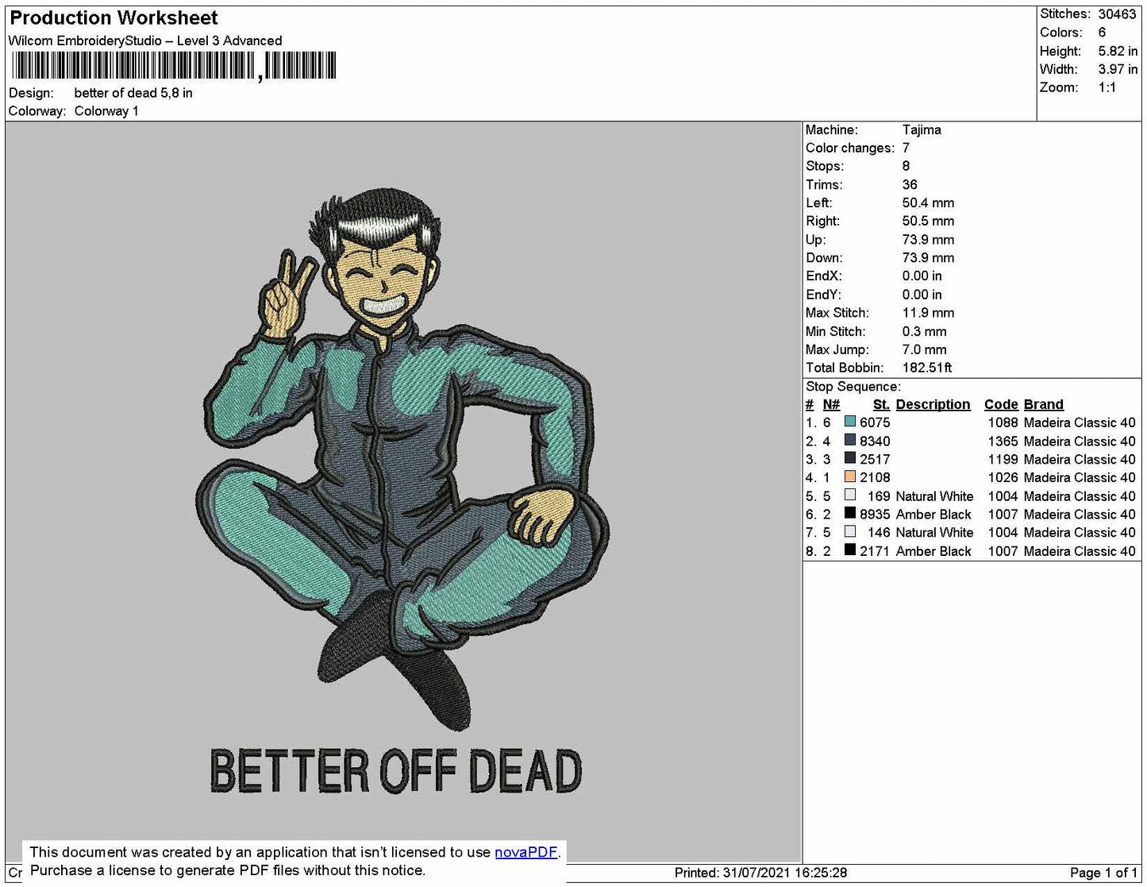1147x887 pixels.
Task: Click the 8340 slate color swatch
Action: point(850,441)
